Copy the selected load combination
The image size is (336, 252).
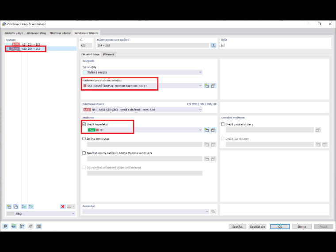point(15,206)
